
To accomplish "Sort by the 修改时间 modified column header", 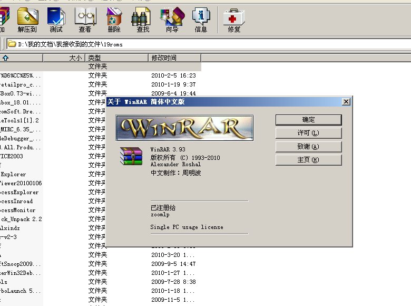I will [x=175, y=58].
